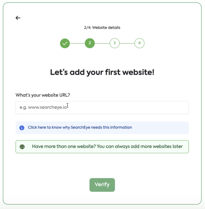Screen dimensions: 205x209
Task: Click the completed step 1 checkmark
Action: click(x=65, y=43)
